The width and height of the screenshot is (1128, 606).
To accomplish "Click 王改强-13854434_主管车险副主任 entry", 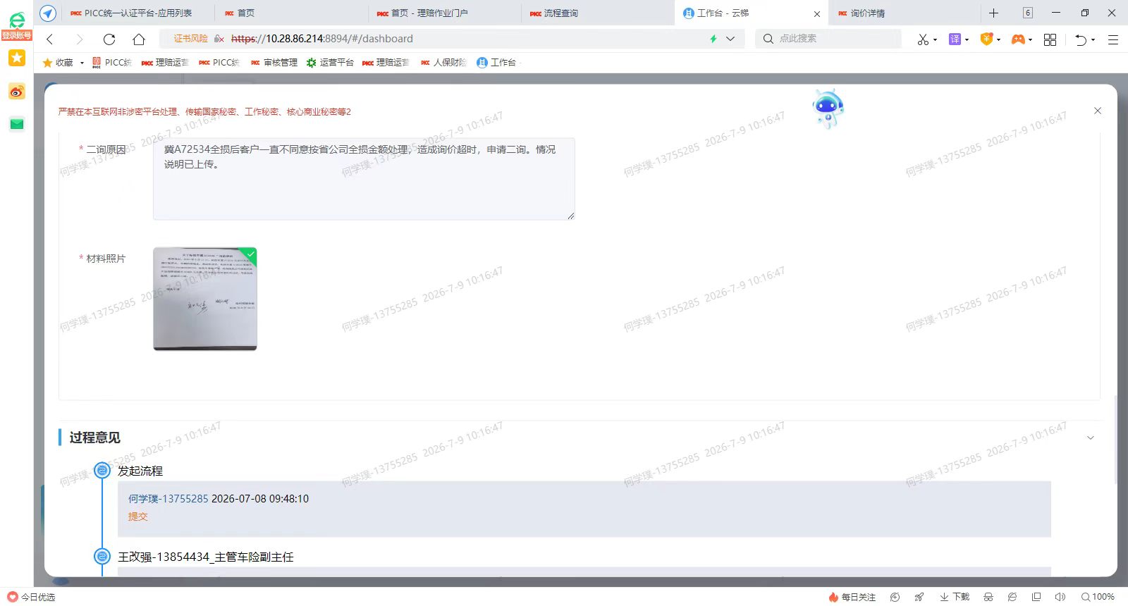I will pyautogui.click(x=206, y=557).
